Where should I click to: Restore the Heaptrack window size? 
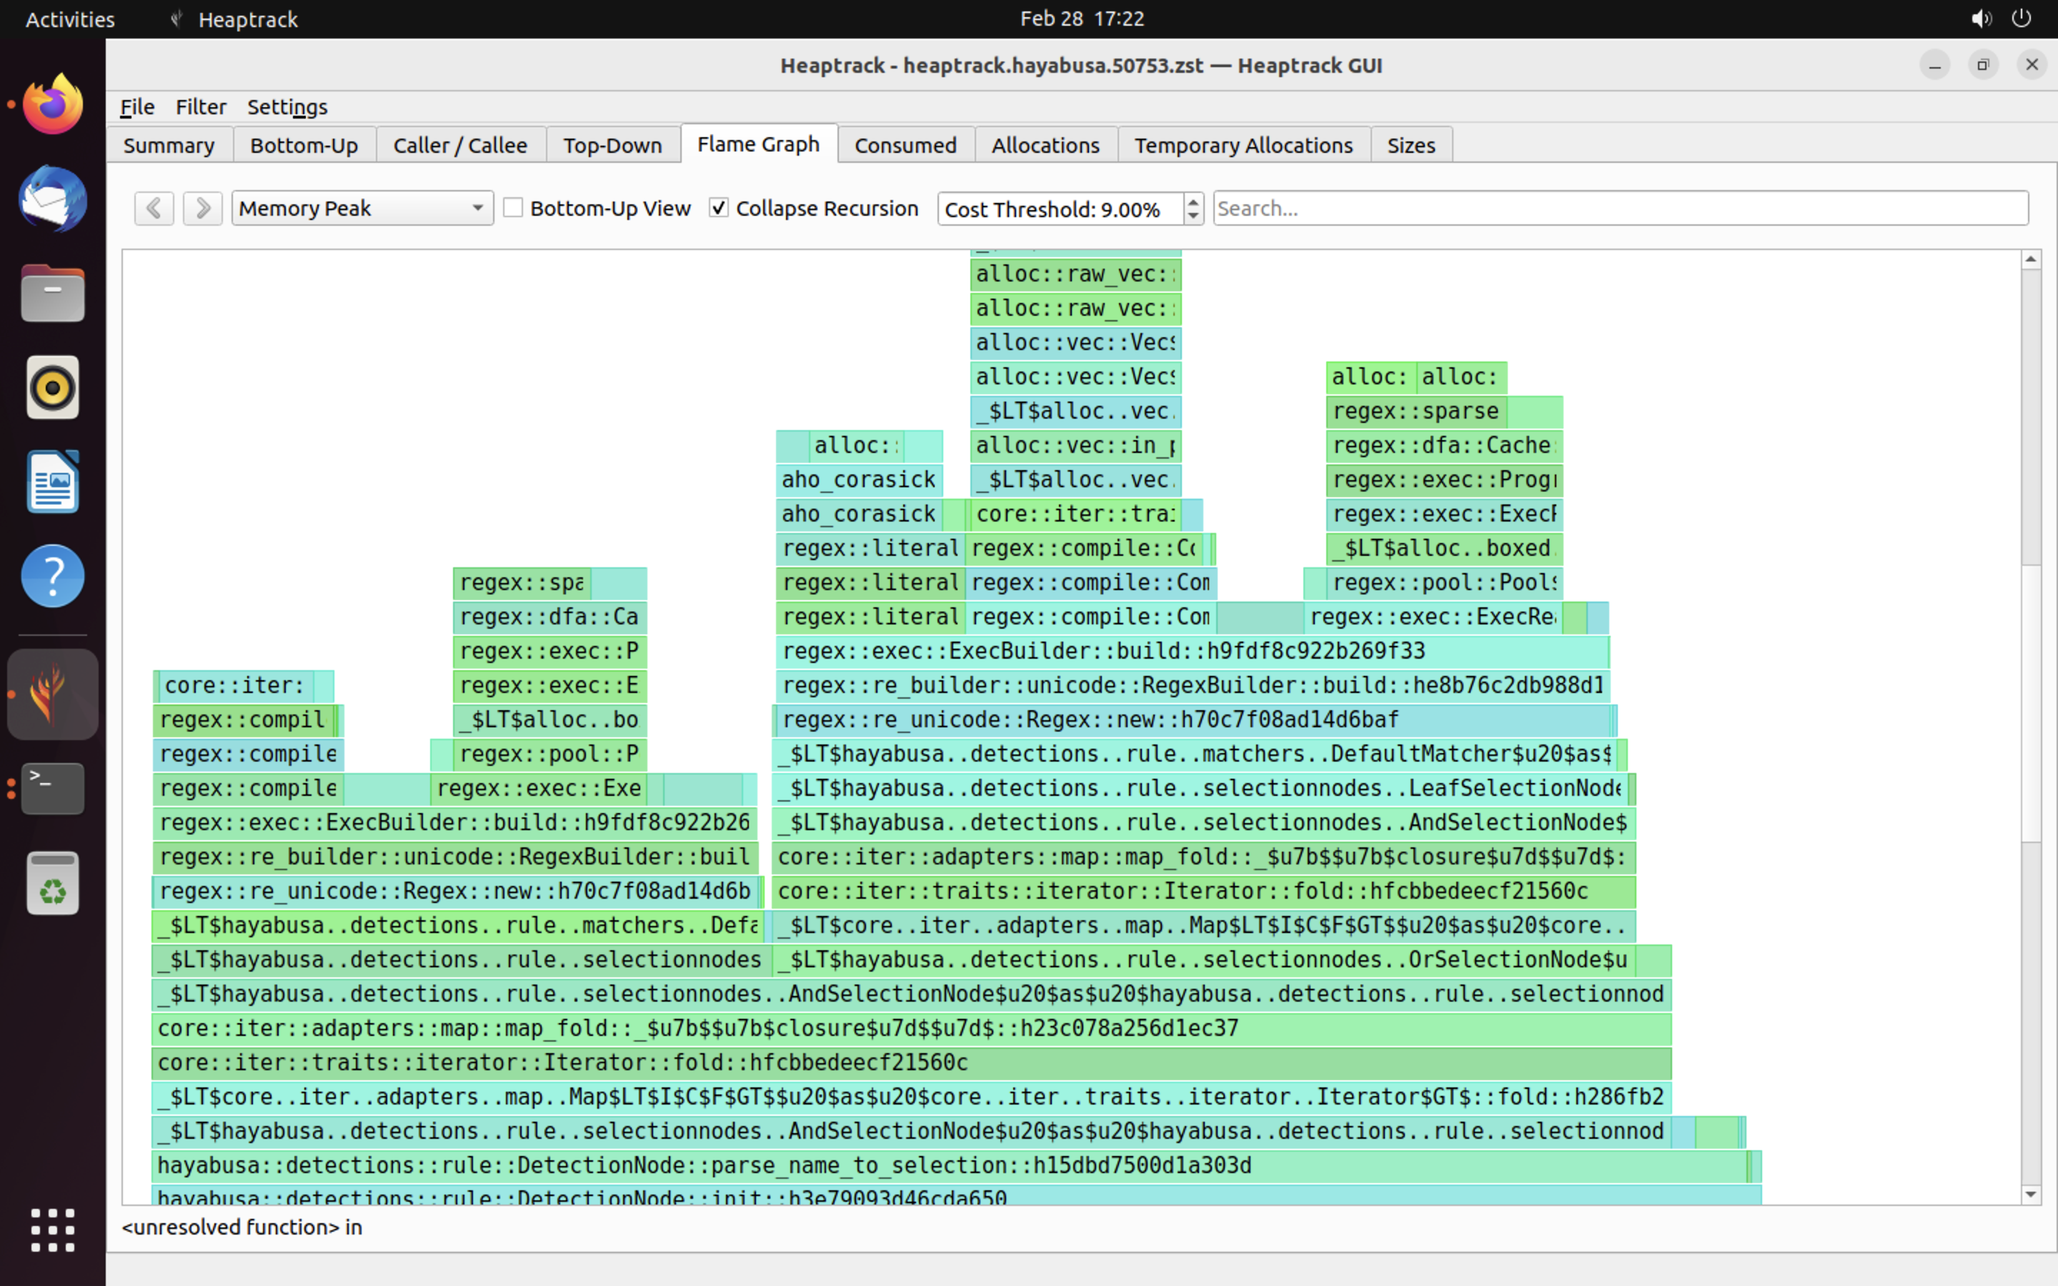coord(1983,66)
